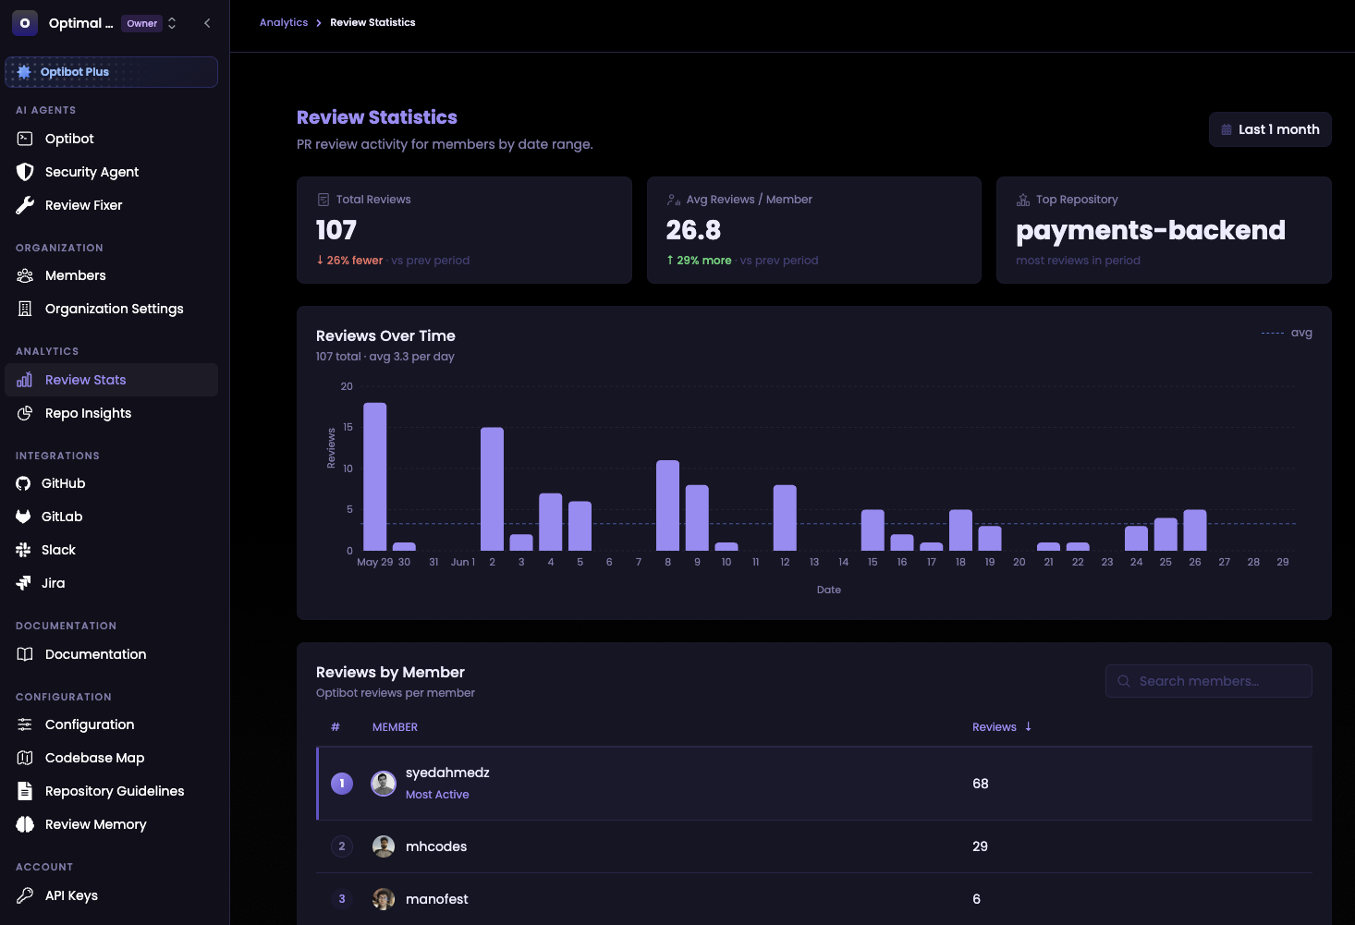Open the Optibot menu item
Screen dimensions: 1355x925
point(111,139)
